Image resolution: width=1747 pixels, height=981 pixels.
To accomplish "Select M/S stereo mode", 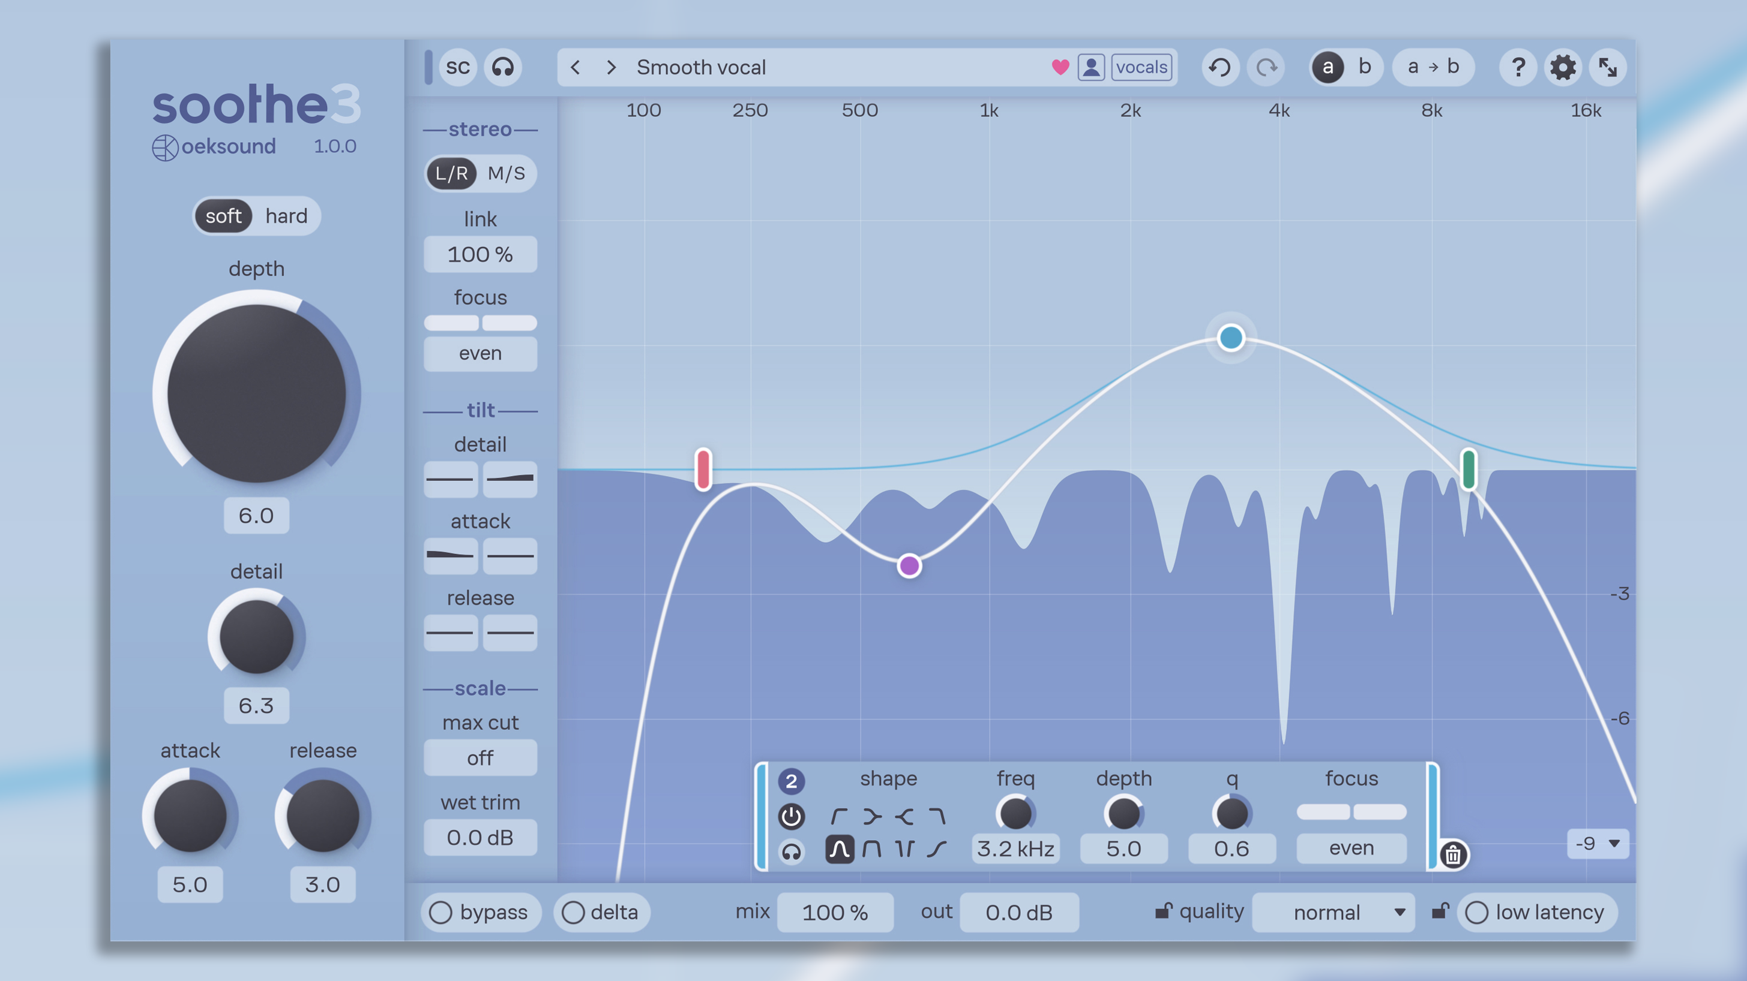I will click(506, 173).
